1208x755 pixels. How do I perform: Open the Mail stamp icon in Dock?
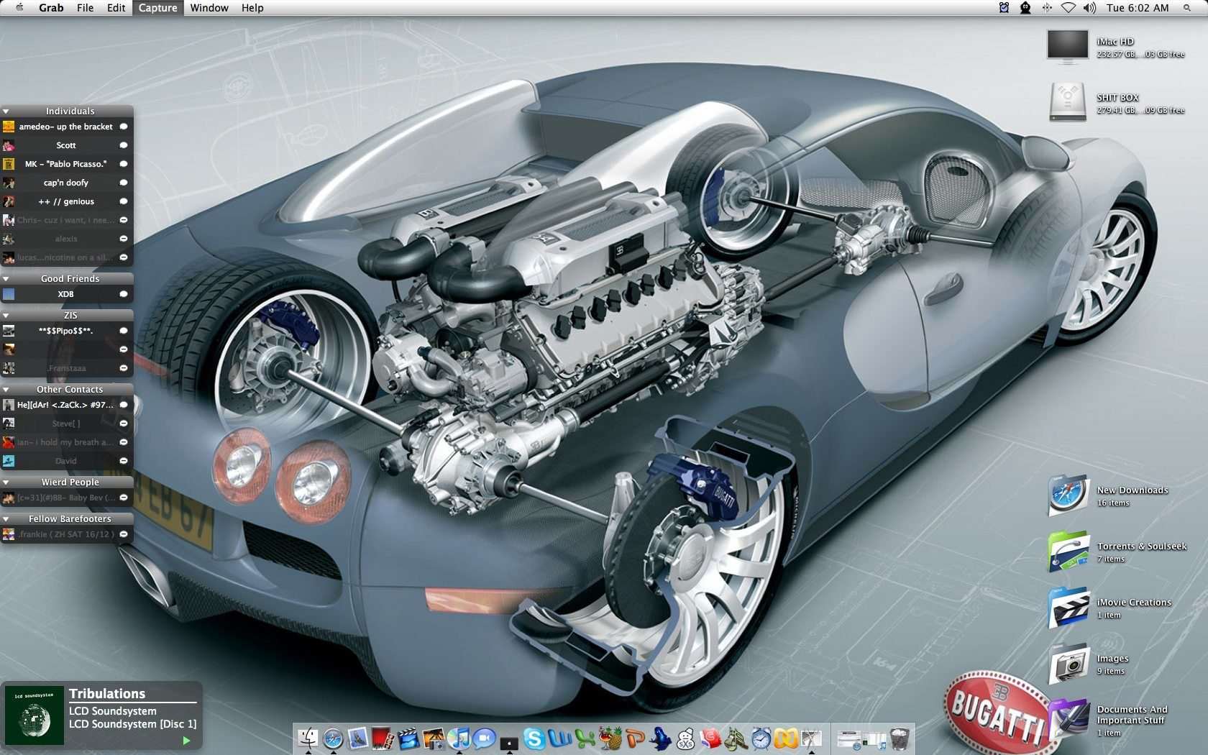point(358,738)
